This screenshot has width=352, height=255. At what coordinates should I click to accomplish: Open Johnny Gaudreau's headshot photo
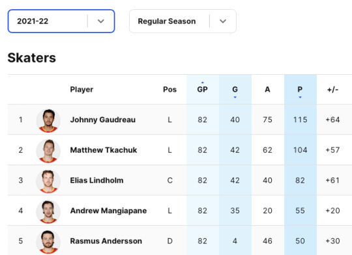tap(48, 120)
